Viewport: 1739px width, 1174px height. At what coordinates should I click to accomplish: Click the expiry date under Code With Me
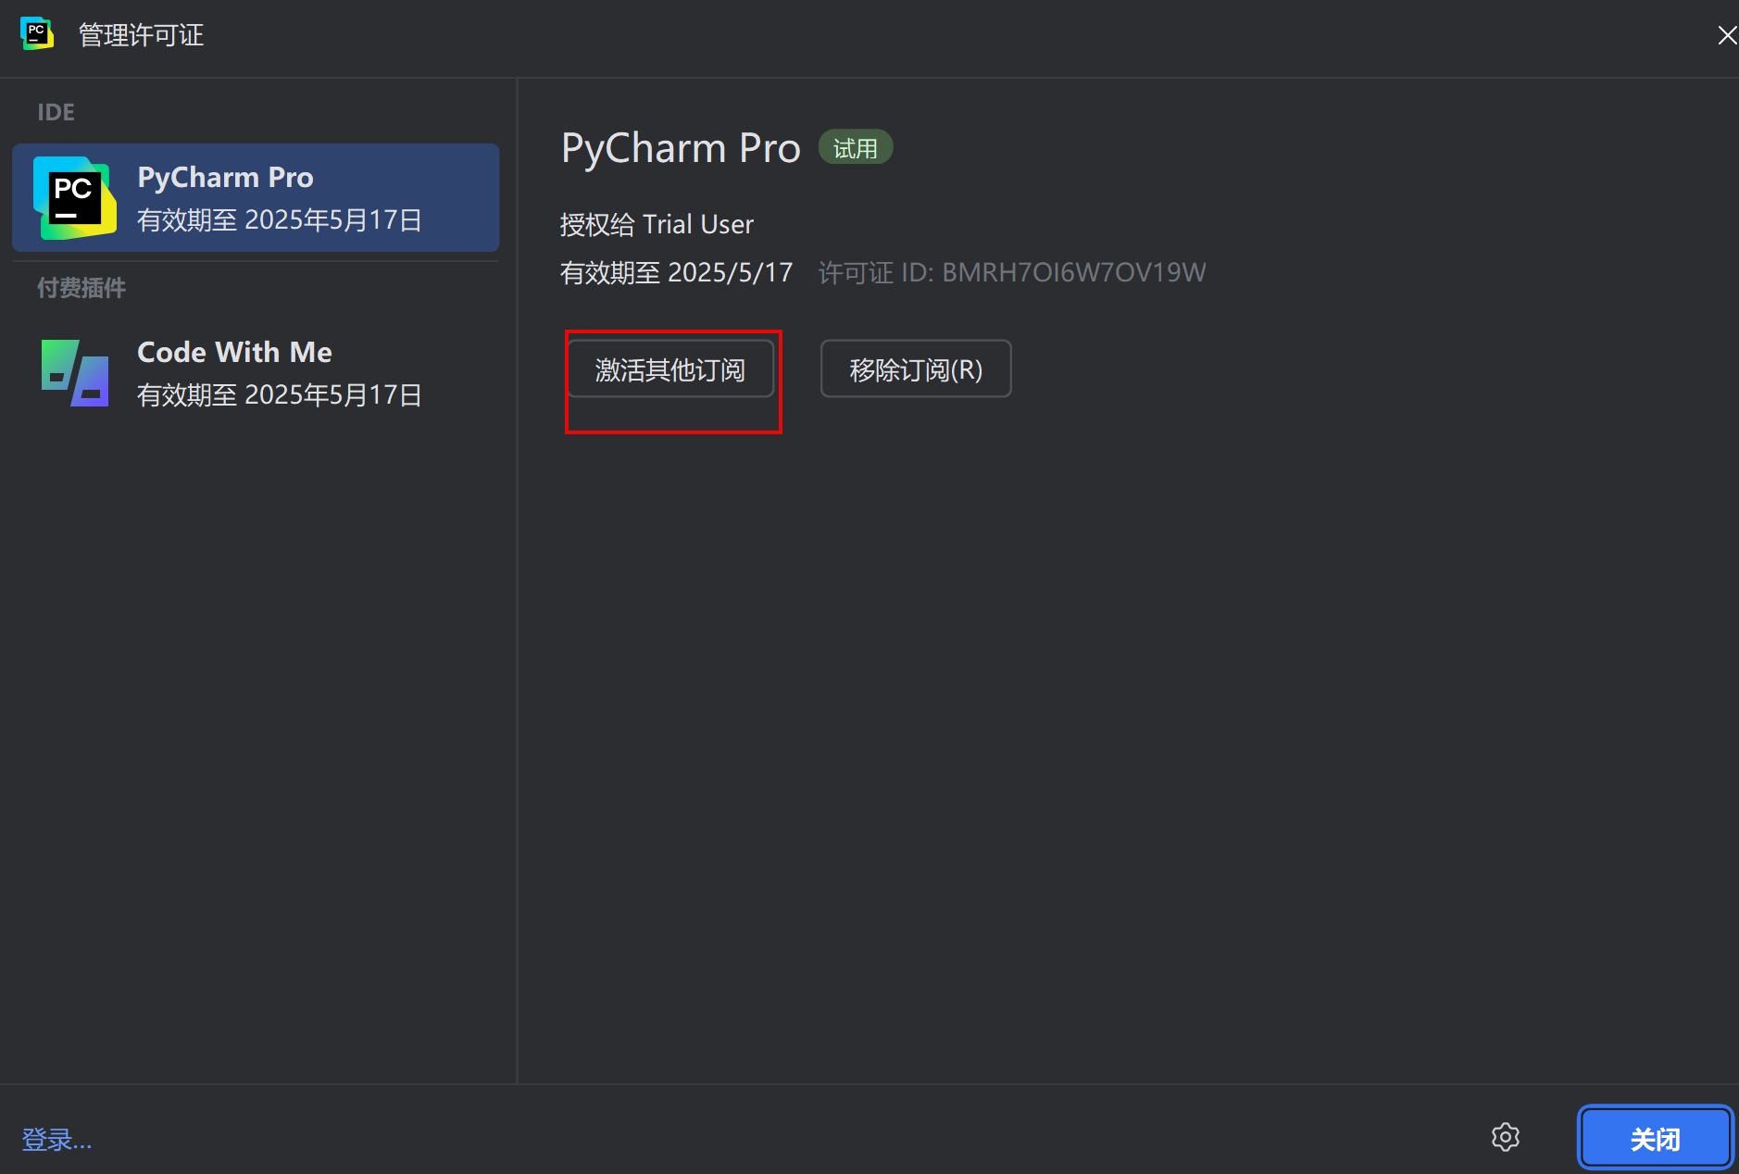pyautogui.click(x=279, y=395)
